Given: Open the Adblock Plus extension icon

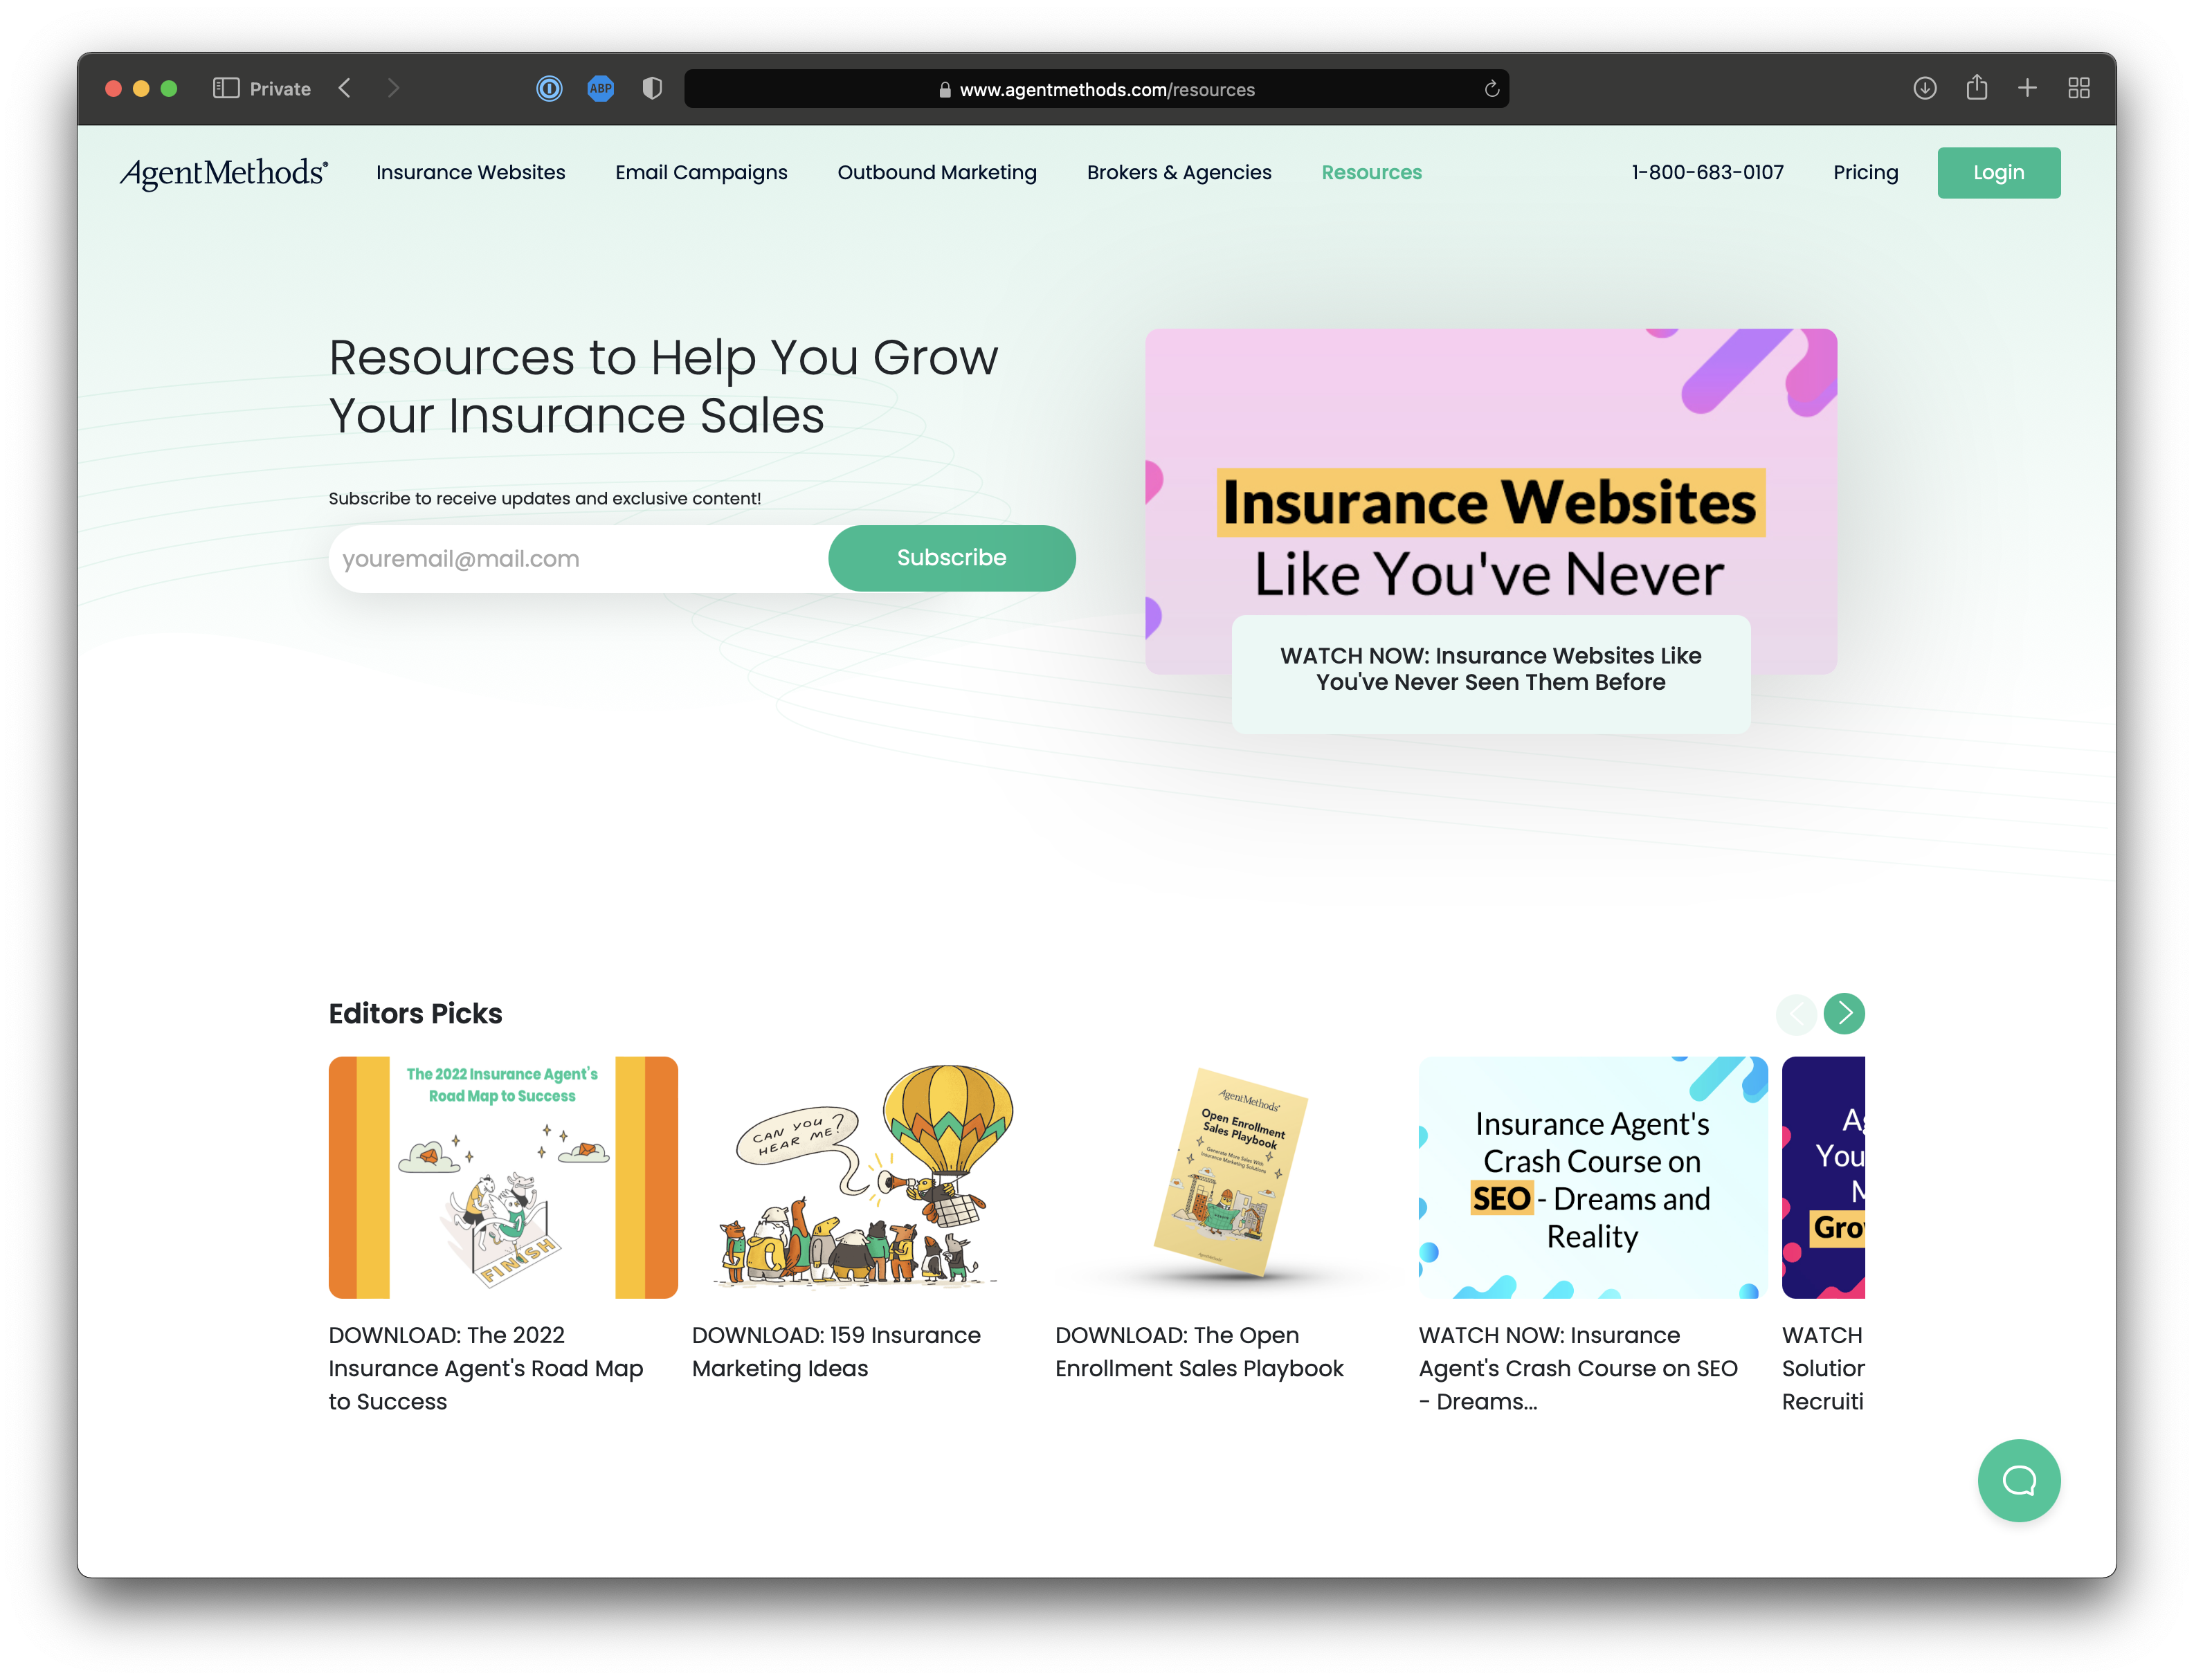Looking at the screenshot, I should (601, 89).
